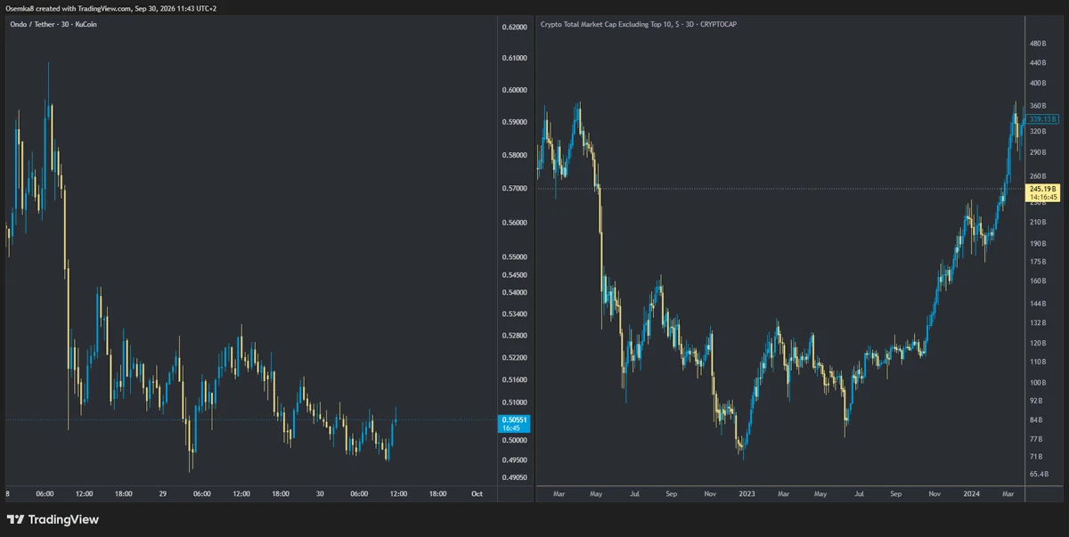This screenshot has height=537, width=1069.
Task: Click the 144 B market cap axis label
Action: click(x=1037, y=304)
